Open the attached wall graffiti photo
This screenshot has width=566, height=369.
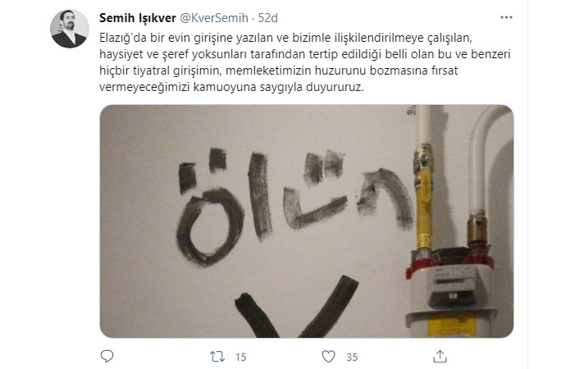[307, 221]
